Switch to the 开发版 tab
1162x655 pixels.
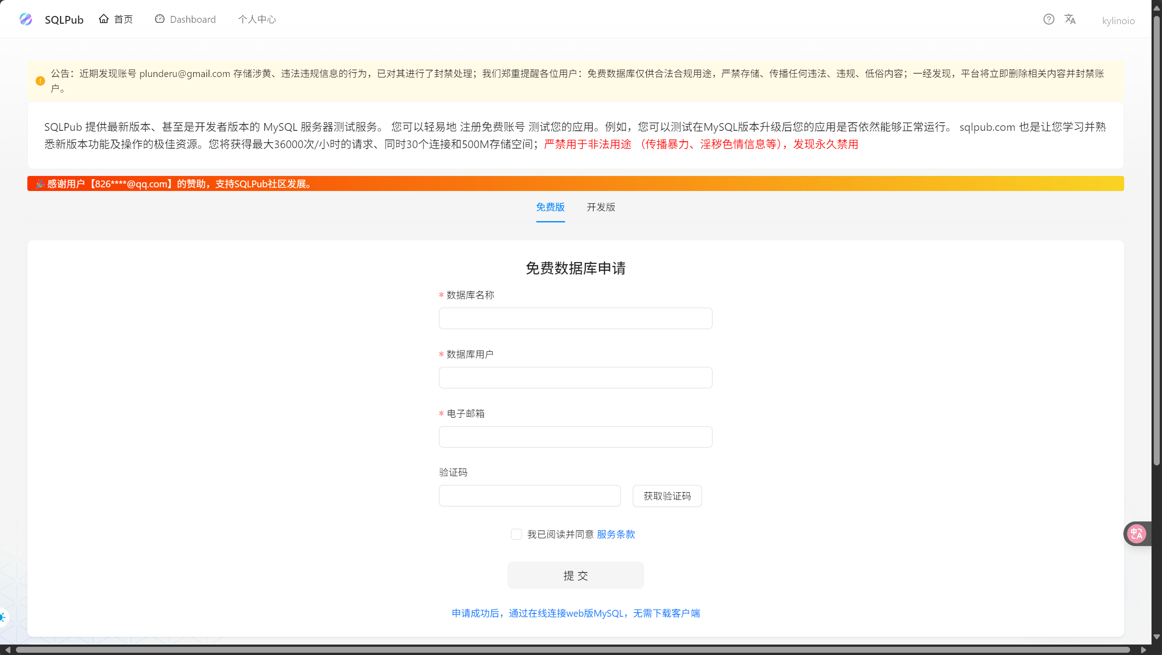pos(600,207)
